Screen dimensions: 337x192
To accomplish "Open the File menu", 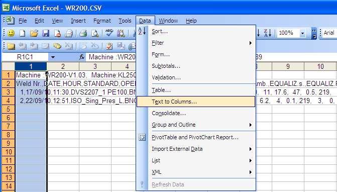I will coord(23,21).
